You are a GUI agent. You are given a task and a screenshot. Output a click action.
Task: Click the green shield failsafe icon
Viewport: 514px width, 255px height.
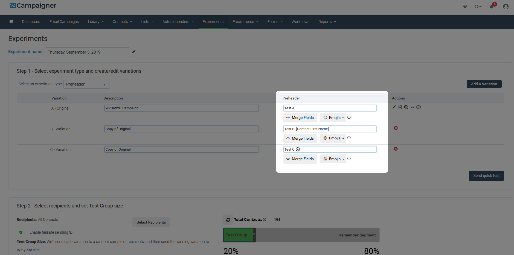21,232
